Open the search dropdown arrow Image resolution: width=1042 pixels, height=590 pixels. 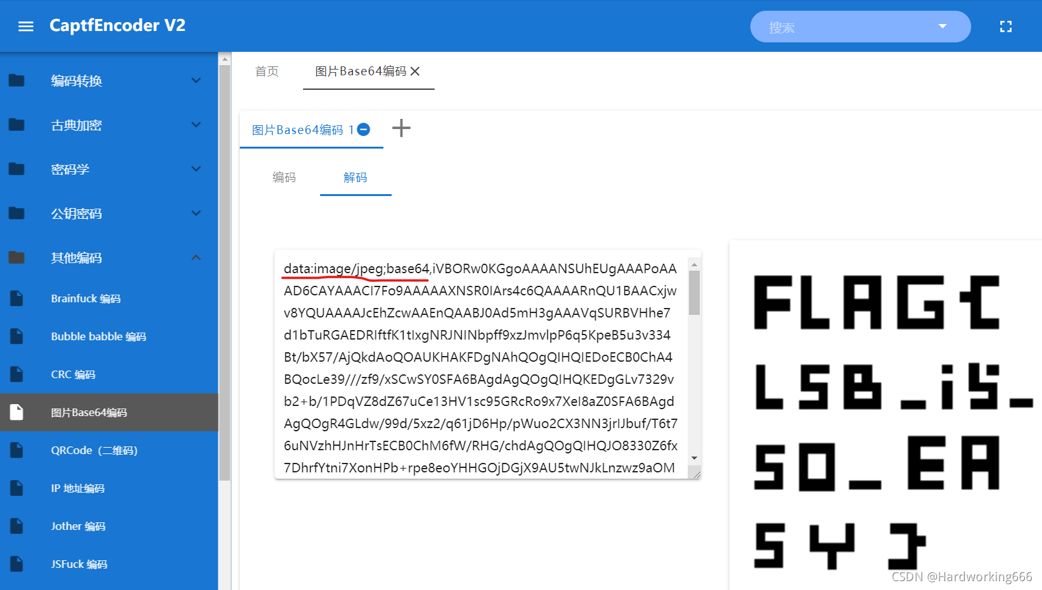pyautogui.click(x=943, y=27)
